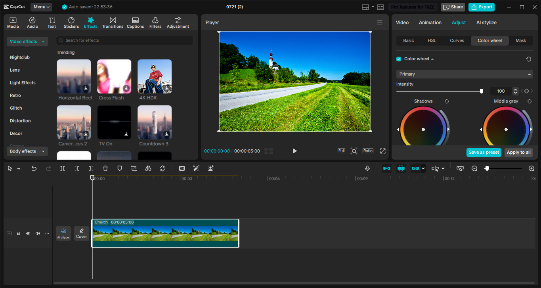Switch to the HSL tab in Adjust panel

[432, 40]
